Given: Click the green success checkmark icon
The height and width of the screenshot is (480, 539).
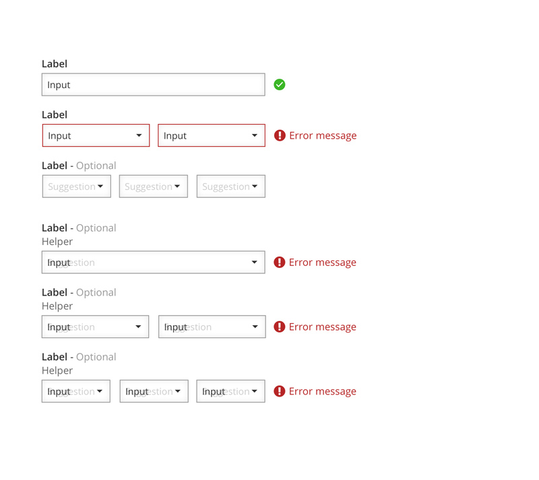Looking at the screenshot, I should [280, 85].
